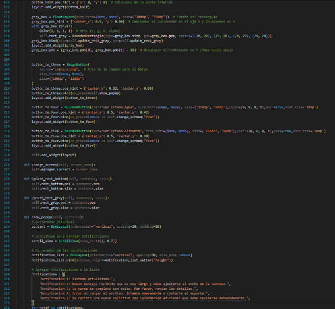Screen dimensions: 335x309
Task: Click the change_screen function definition name
Action: tap(45, 164)
